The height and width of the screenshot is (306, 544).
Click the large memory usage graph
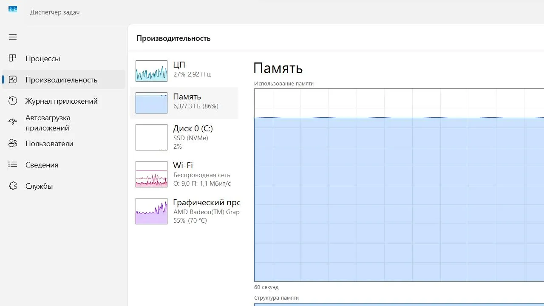click(399, 185)
